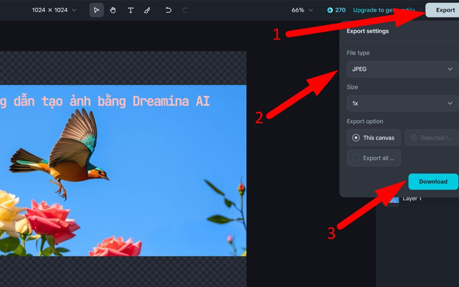
Task: Choose the Export all radio option
Action: click(374, 158)
